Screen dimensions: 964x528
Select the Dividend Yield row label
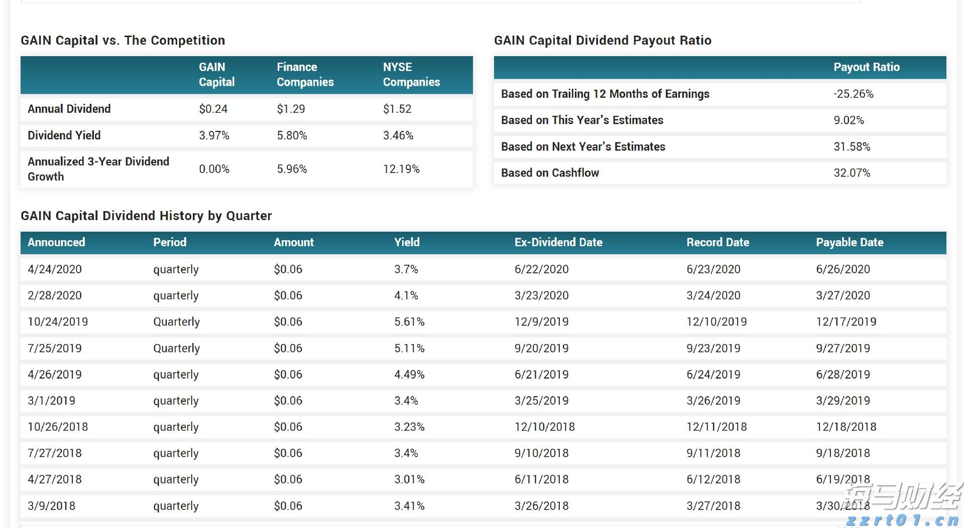(x=64, y=135)
